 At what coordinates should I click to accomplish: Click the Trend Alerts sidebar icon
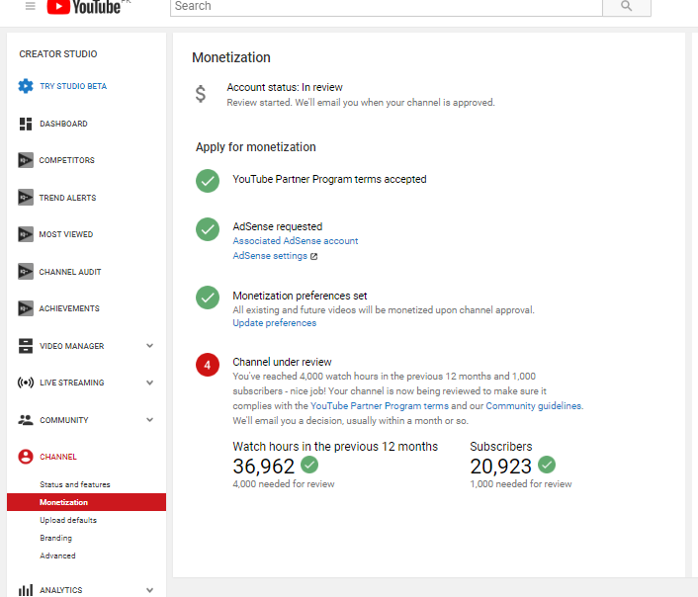[26, 198]
